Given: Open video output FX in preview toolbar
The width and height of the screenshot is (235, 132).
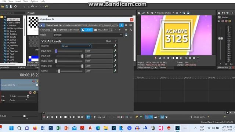Looking at the screenshot, I should tap(148, 13).
